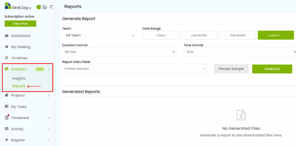The image size is (296, 146).
Task: Click the Timelines clock icon
Action: [7, 58]
